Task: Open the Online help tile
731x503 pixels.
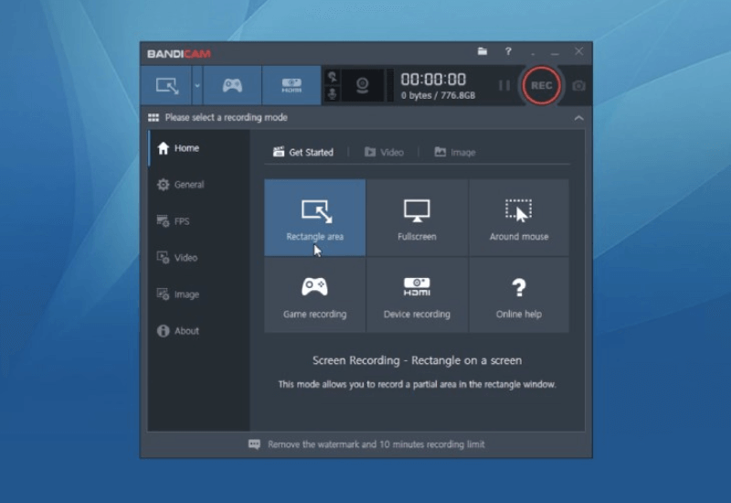Action: (519, 294)
